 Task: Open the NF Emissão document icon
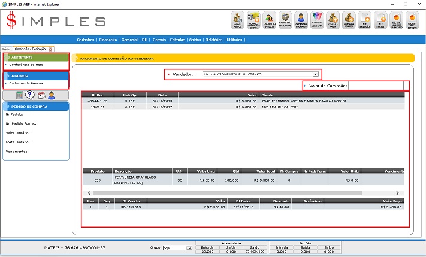[x=364, y=20]
